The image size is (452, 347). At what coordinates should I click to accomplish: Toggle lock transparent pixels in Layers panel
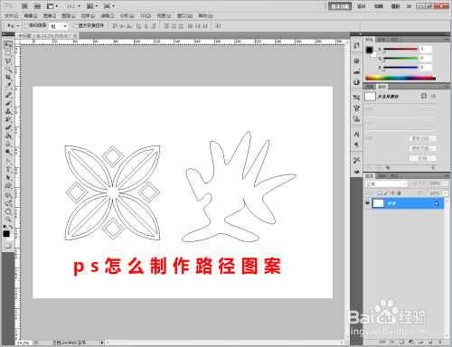point(380,193)
